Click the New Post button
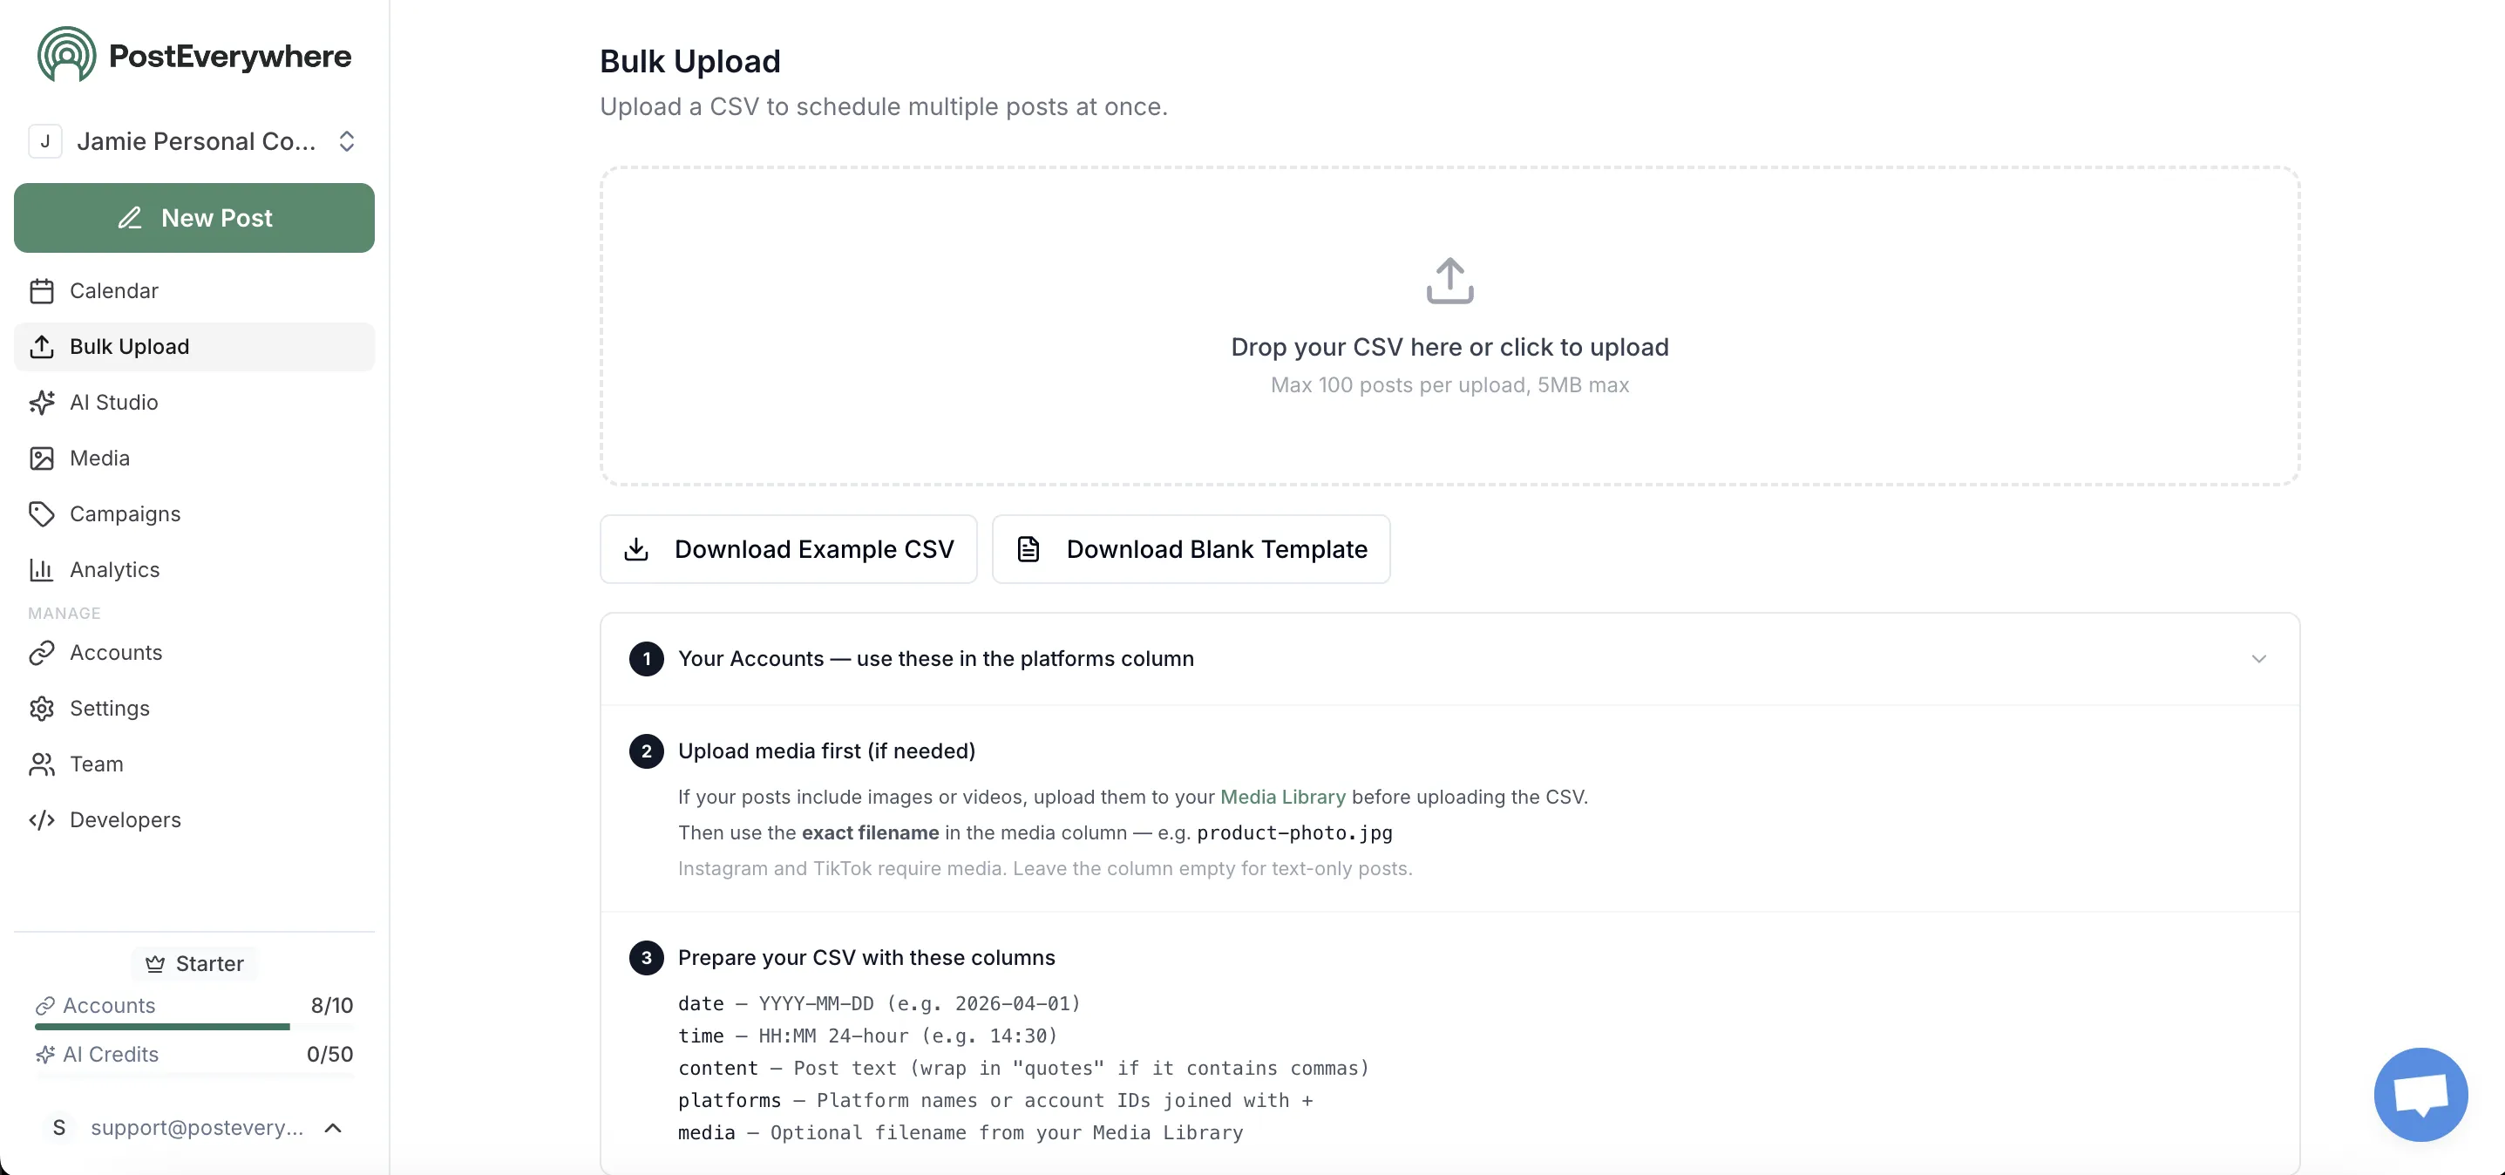Screen dimensions: 2505x1175 193,218
